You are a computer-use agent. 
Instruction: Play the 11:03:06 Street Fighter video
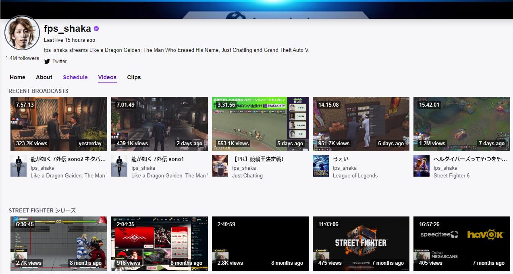coord(361,243)
